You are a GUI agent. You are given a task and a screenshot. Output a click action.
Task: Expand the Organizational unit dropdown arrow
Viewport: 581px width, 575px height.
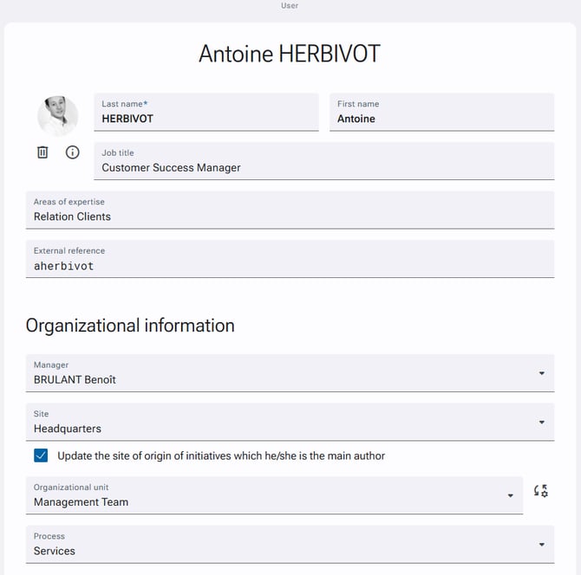(510, 495)
